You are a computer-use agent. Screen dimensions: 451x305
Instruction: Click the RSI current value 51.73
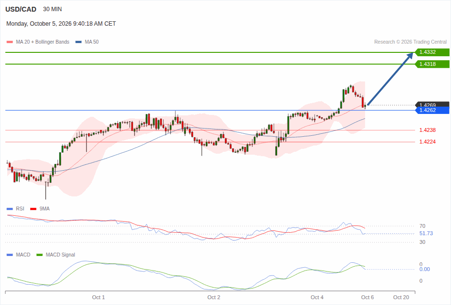pos(426,234)
